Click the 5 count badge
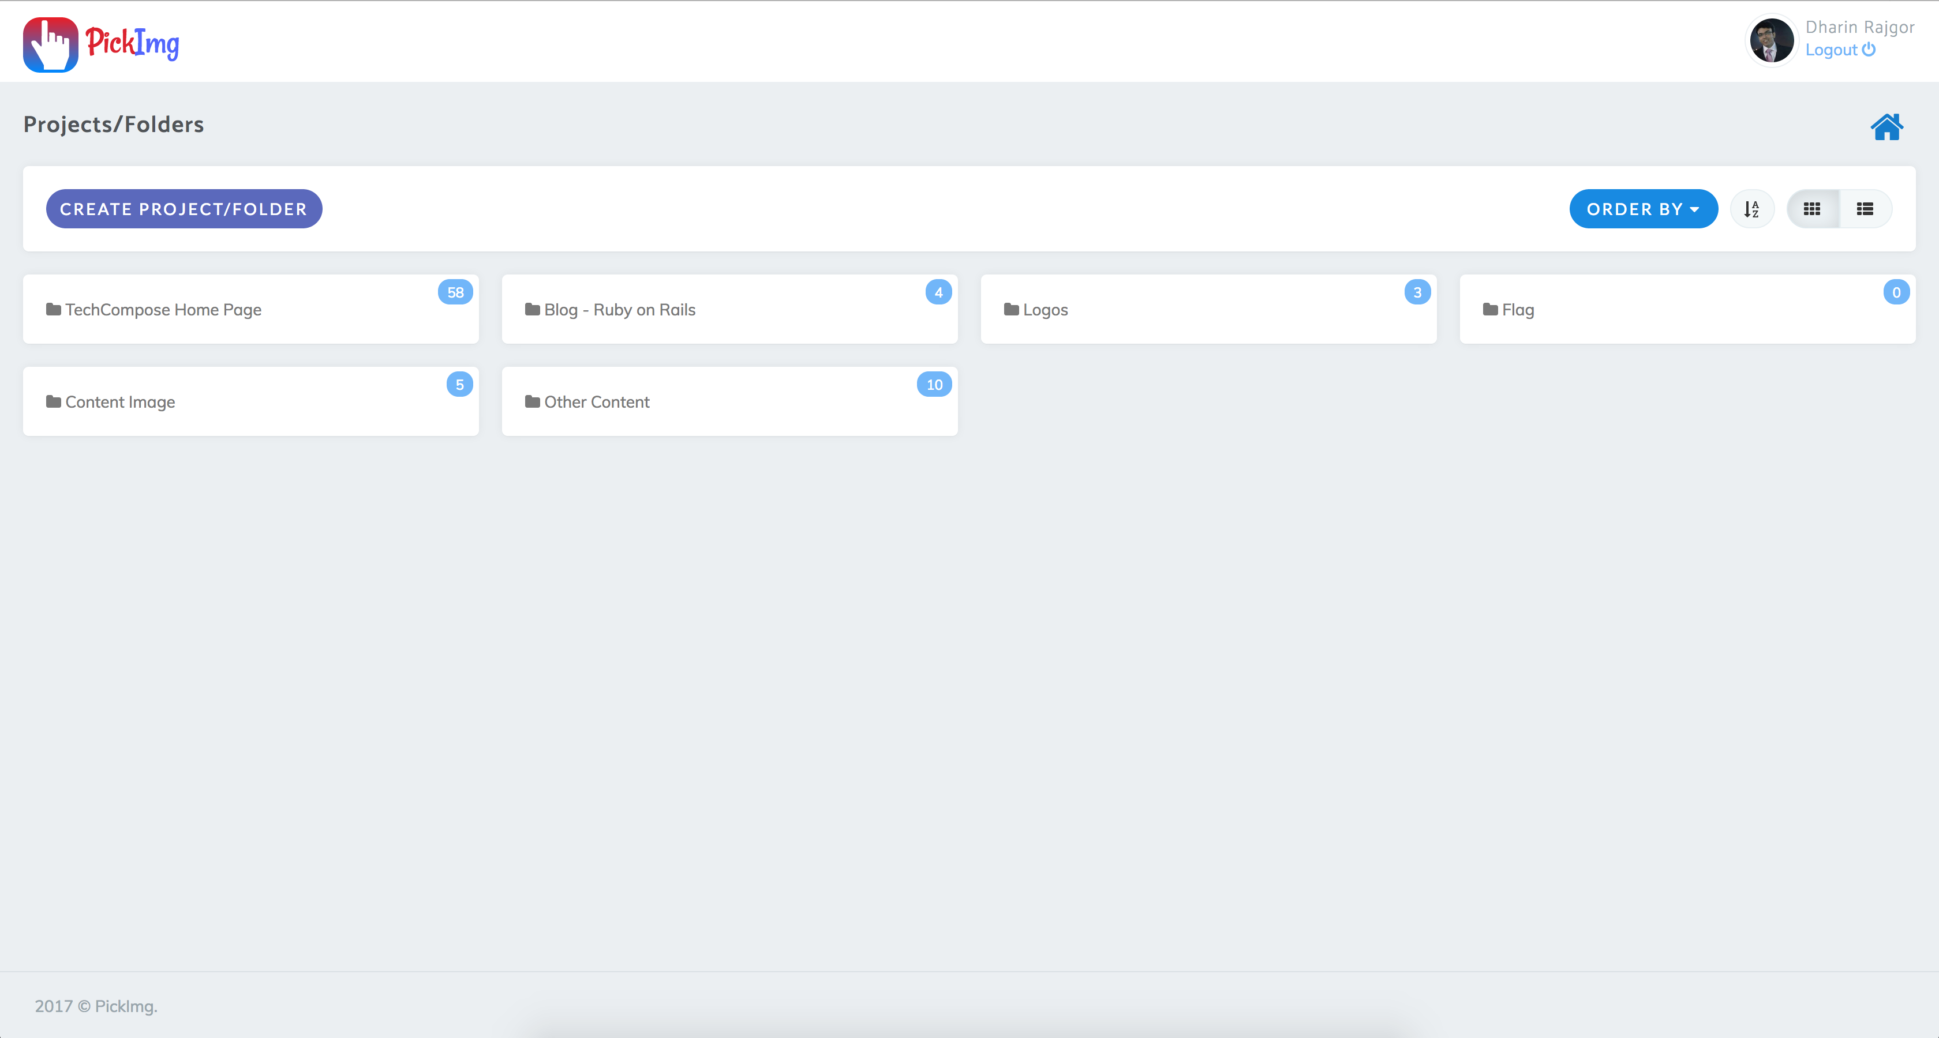 [459, 385]
